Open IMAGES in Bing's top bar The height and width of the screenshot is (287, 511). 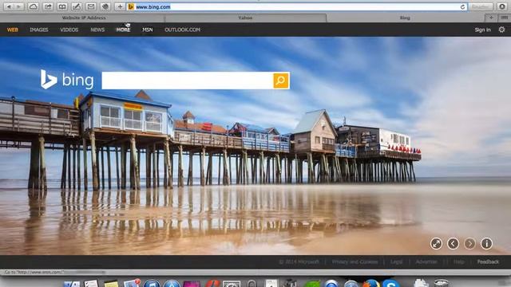click(x=39, y=29)
